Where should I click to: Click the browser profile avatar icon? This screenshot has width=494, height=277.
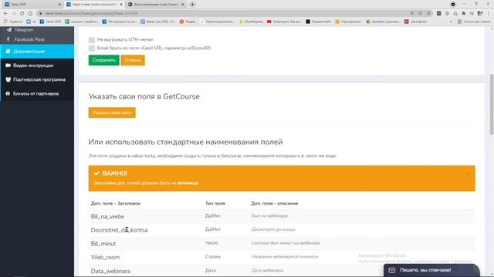(480, 14)
